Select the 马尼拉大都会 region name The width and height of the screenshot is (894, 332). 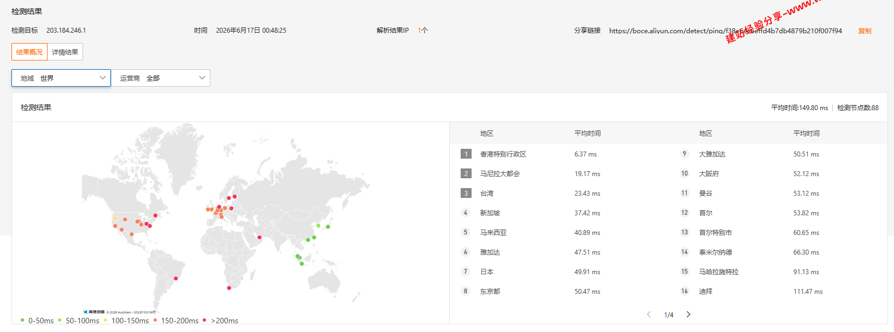click(500, 174)
